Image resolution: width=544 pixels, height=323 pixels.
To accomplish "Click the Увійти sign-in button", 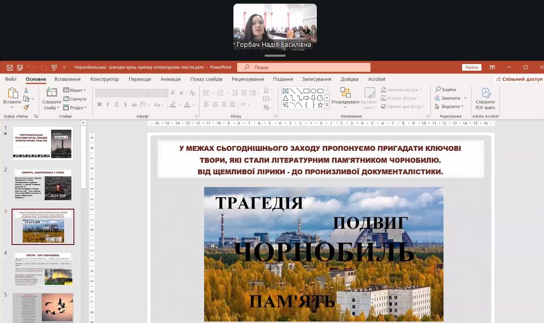I will [471, 67].
